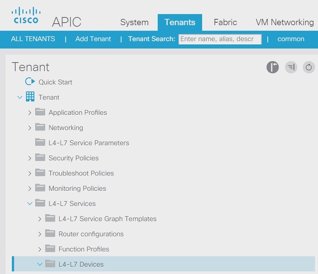Image resolution: width=318 pixels, height=274 pixels.
Task: Click the collapse-list icon button in Tenant header
Action: (x=291, y=67)
